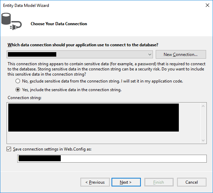Cancel the wizard
The height and width of the screenshot is (193, 213).
point(192,182)
